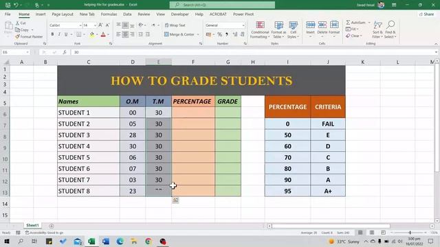Toggle Bold formatting

[x=52, y=34]
